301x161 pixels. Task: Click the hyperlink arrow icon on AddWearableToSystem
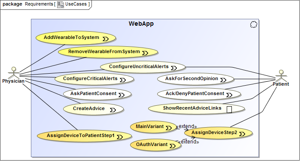tap(106, 39)
